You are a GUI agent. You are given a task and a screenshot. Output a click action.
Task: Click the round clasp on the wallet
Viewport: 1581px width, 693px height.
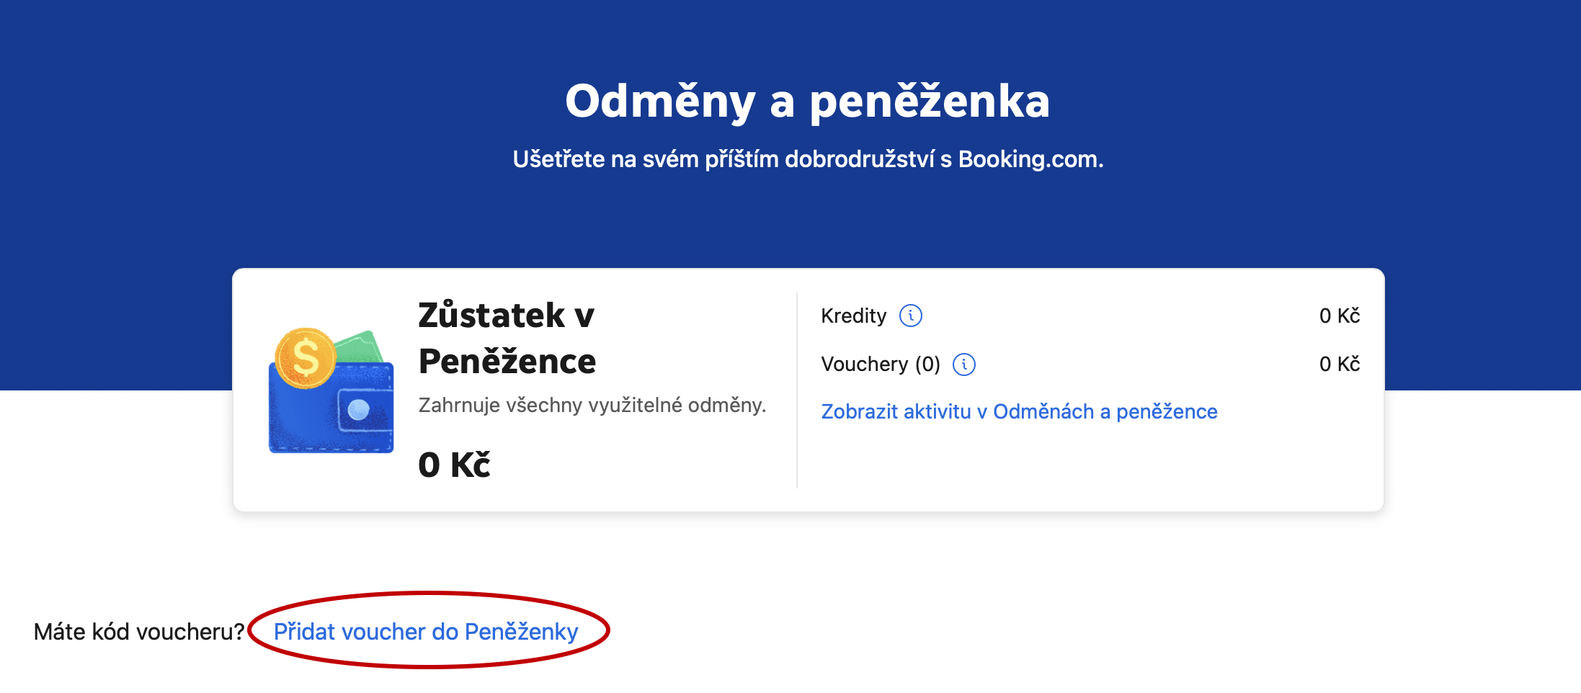(358, 410)
